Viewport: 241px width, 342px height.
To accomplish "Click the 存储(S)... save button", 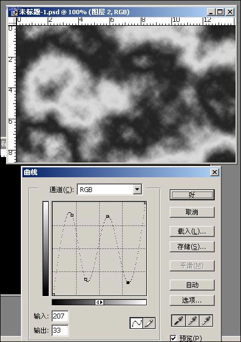I will (x=192, y=247).
